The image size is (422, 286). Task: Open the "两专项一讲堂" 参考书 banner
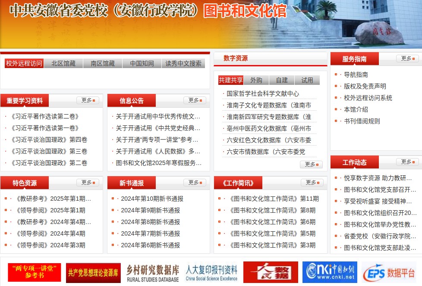click(35, 273)
